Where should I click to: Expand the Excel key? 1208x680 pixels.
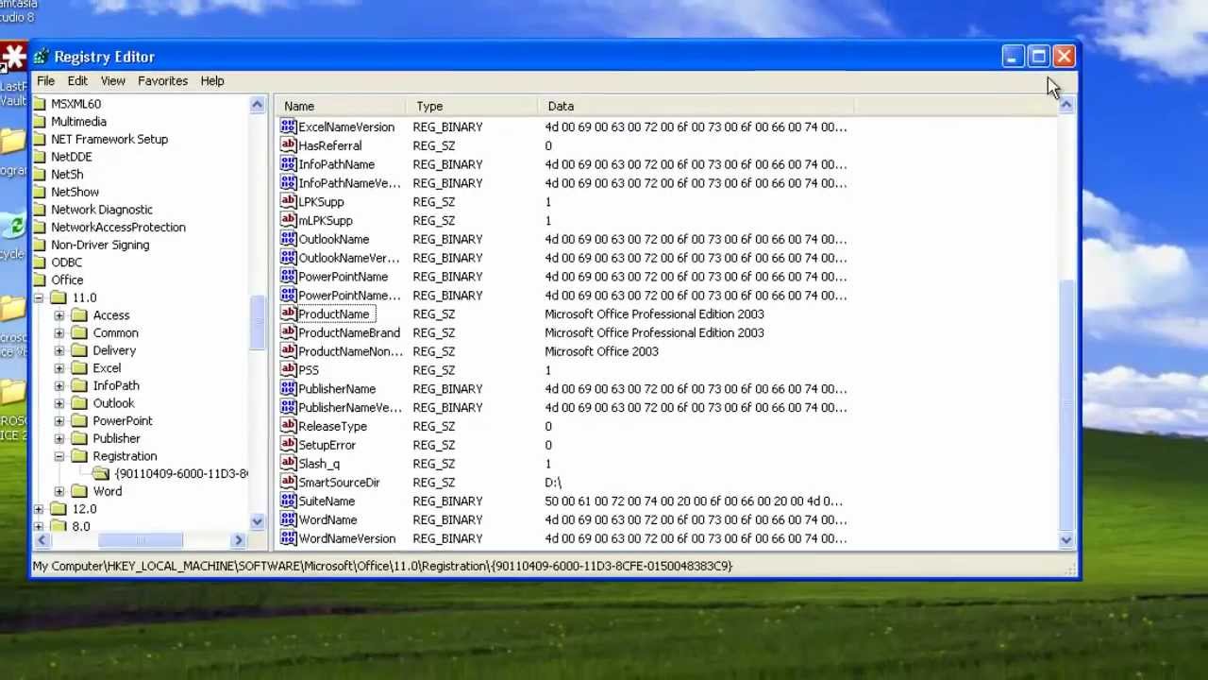click(59, 368)
